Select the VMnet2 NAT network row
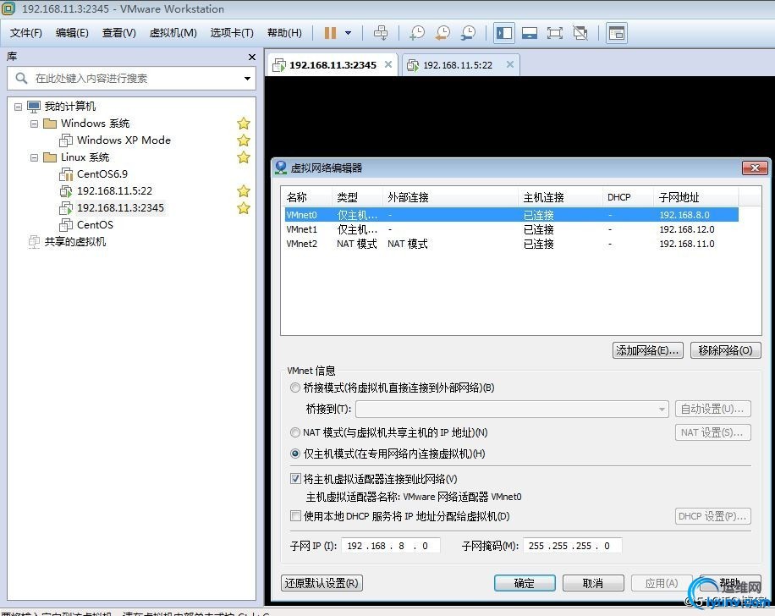Image resolution: width=775 pixels, height=616 pixels. pos(512,244)
